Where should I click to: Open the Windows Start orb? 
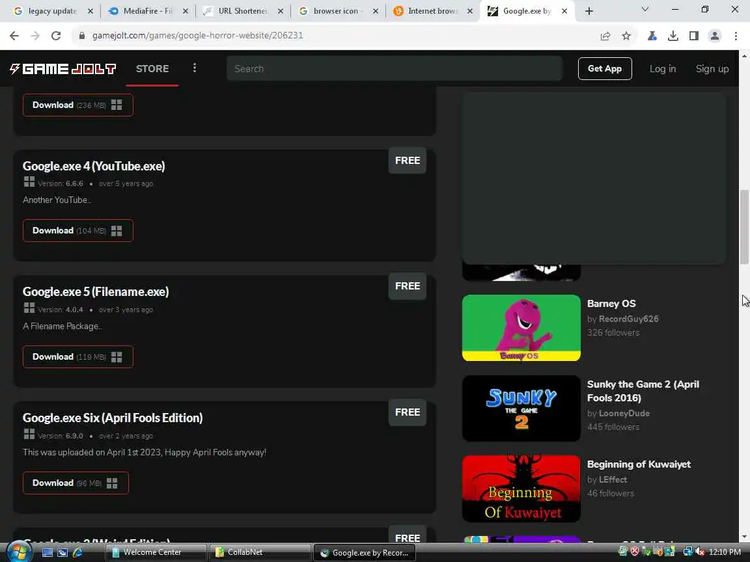pyautogui.click(x=20, y=551)
